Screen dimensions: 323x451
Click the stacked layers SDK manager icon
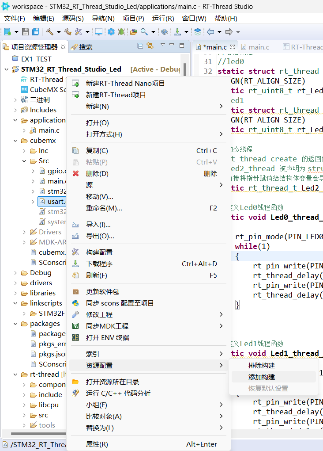pos(198,31)
